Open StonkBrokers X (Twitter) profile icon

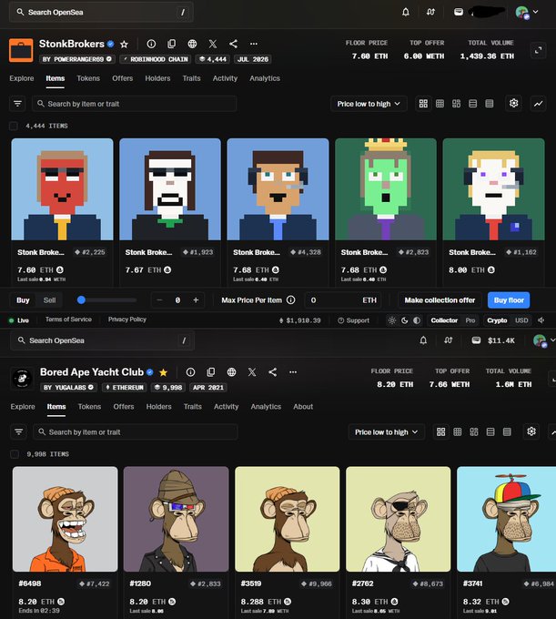pos(213,44)
